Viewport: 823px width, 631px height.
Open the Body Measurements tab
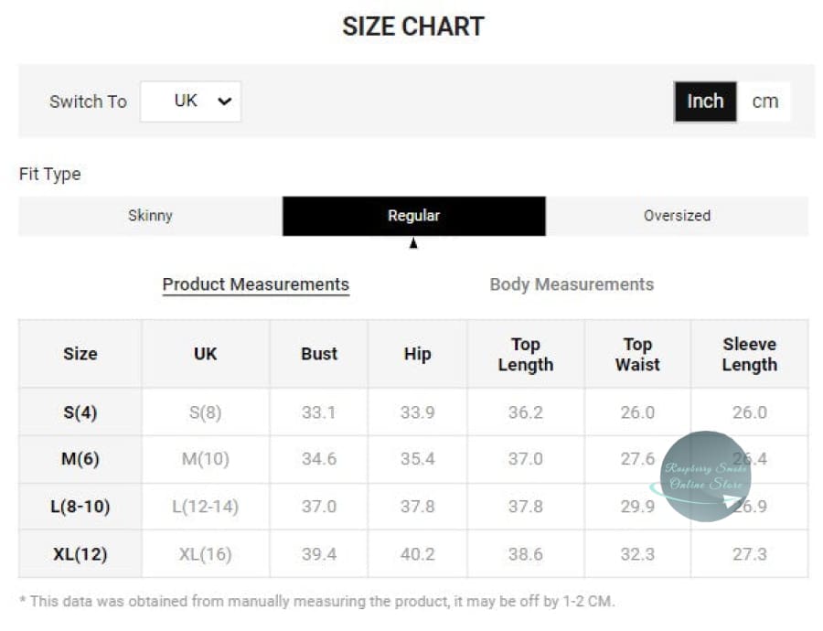[572, 284]
